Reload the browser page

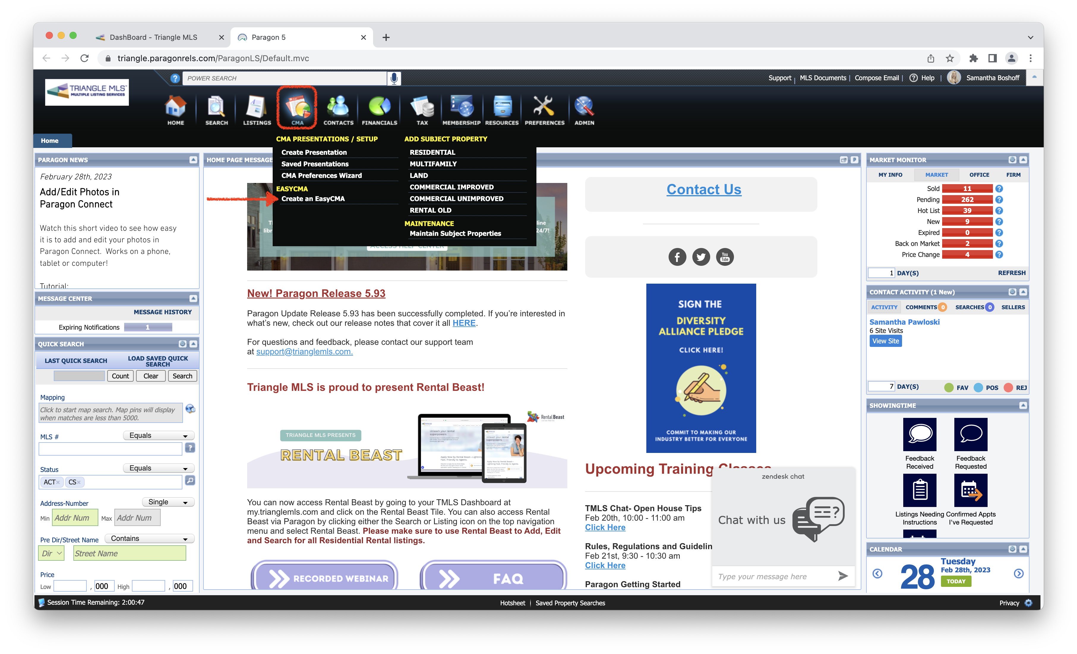pos(84,58)
